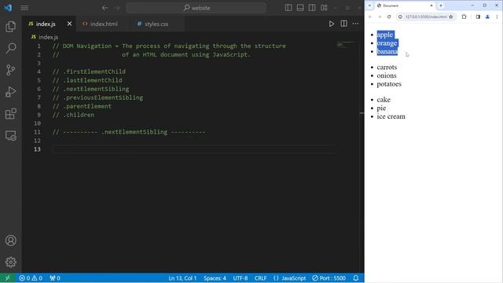Place cursor on empty line 13
Viewport: 503px width, 283px height.
(193, 149)
